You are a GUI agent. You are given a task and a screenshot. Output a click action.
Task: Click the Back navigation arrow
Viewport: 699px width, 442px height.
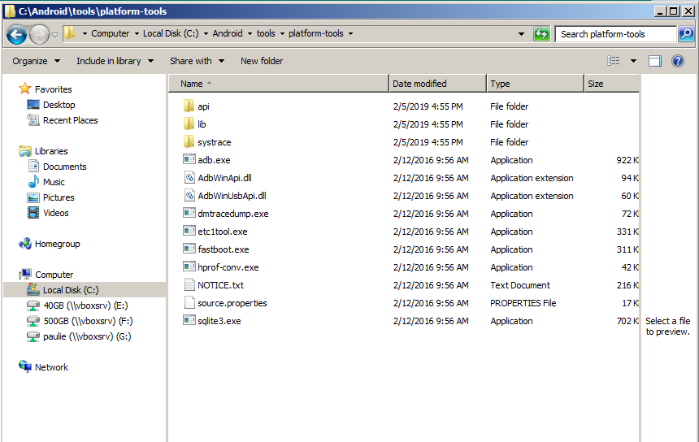[x=17, y=34]
